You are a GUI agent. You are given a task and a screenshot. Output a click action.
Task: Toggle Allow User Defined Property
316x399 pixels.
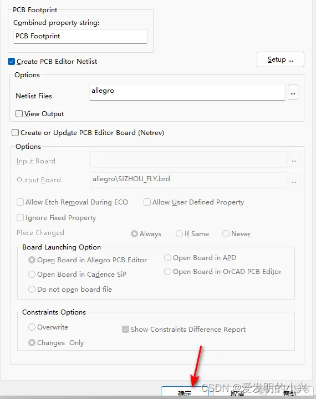point(147,202)
